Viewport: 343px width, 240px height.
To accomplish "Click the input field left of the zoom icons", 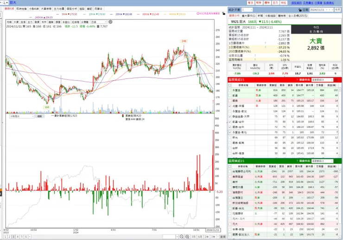I will pyautogui.click(x=169, y=237).
